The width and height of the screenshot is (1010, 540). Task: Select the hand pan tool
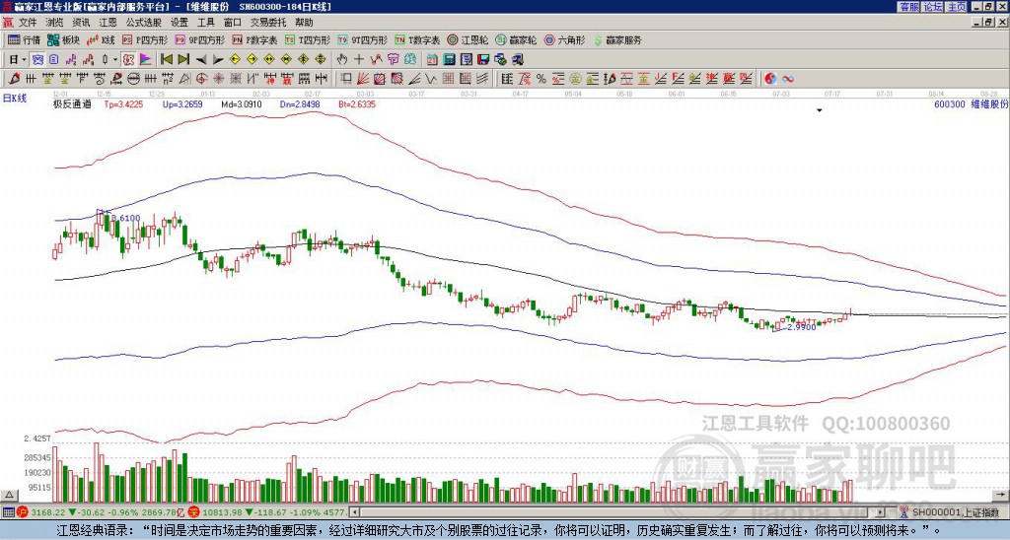tap(342, 60)
